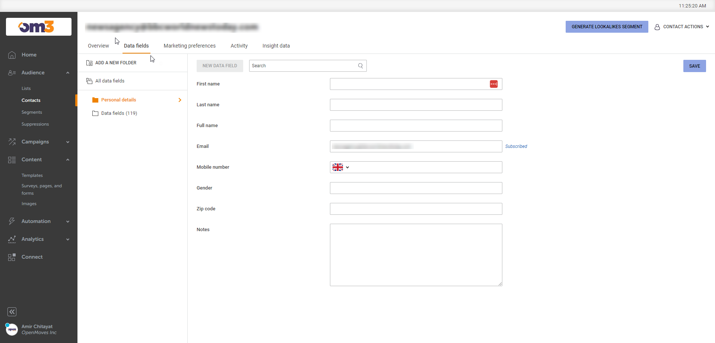Click the collapse sidebar double-arrow icon
This screenshot has height=343, width=715.
coord(12,312)
